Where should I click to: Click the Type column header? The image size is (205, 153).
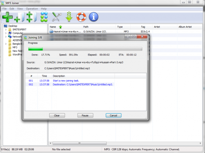[x=123, y=27]
